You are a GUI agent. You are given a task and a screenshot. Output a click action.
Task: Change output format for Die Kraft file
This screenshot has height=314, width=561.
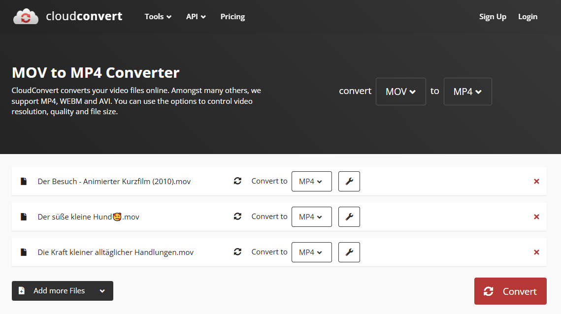pyautogui.click(x=311, y=252)
